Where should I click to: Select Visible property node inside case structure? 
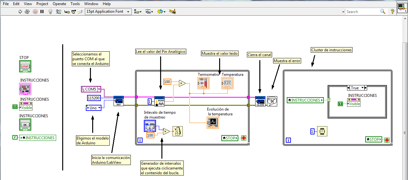[x=354, y=102]
